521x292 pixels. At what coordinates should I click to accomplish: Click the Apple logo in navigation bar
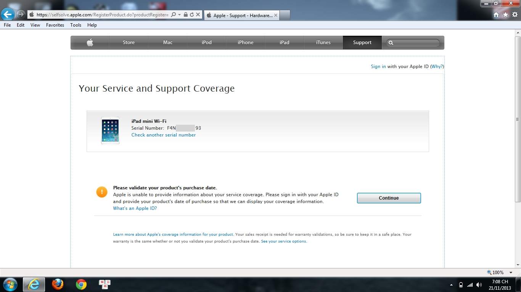90,43
